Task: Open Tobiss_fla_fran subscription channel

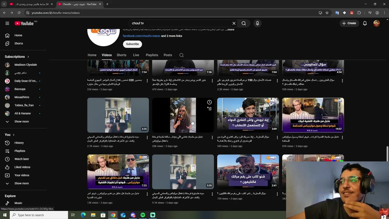Action: pyautogui.click(x=24, y=105)
